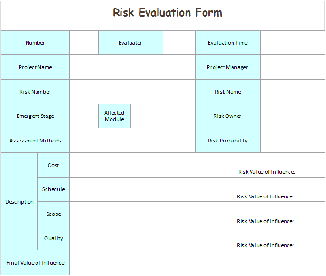The image size is (326, 276).
Task: Click the Cost label cell
Action: [x=54, y=165]
